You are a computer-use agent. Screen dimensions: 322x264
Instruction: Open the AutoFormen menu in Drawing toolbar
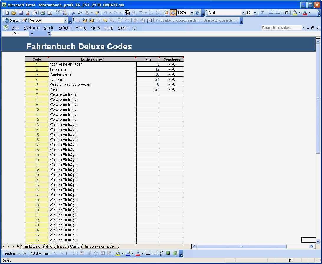pos(40,253)
